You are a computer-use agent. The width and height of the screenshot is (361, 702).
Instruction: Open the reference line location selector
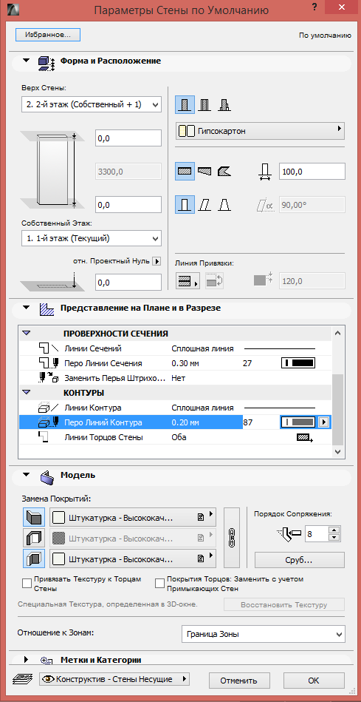pyautogui.click(x=188, y=281)
